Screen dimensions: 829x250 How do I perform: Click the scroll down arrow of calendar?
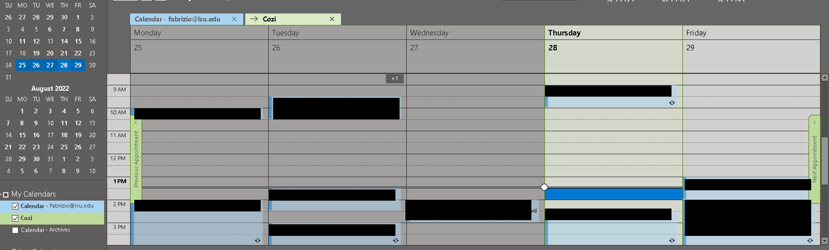[x=824, y=240]
